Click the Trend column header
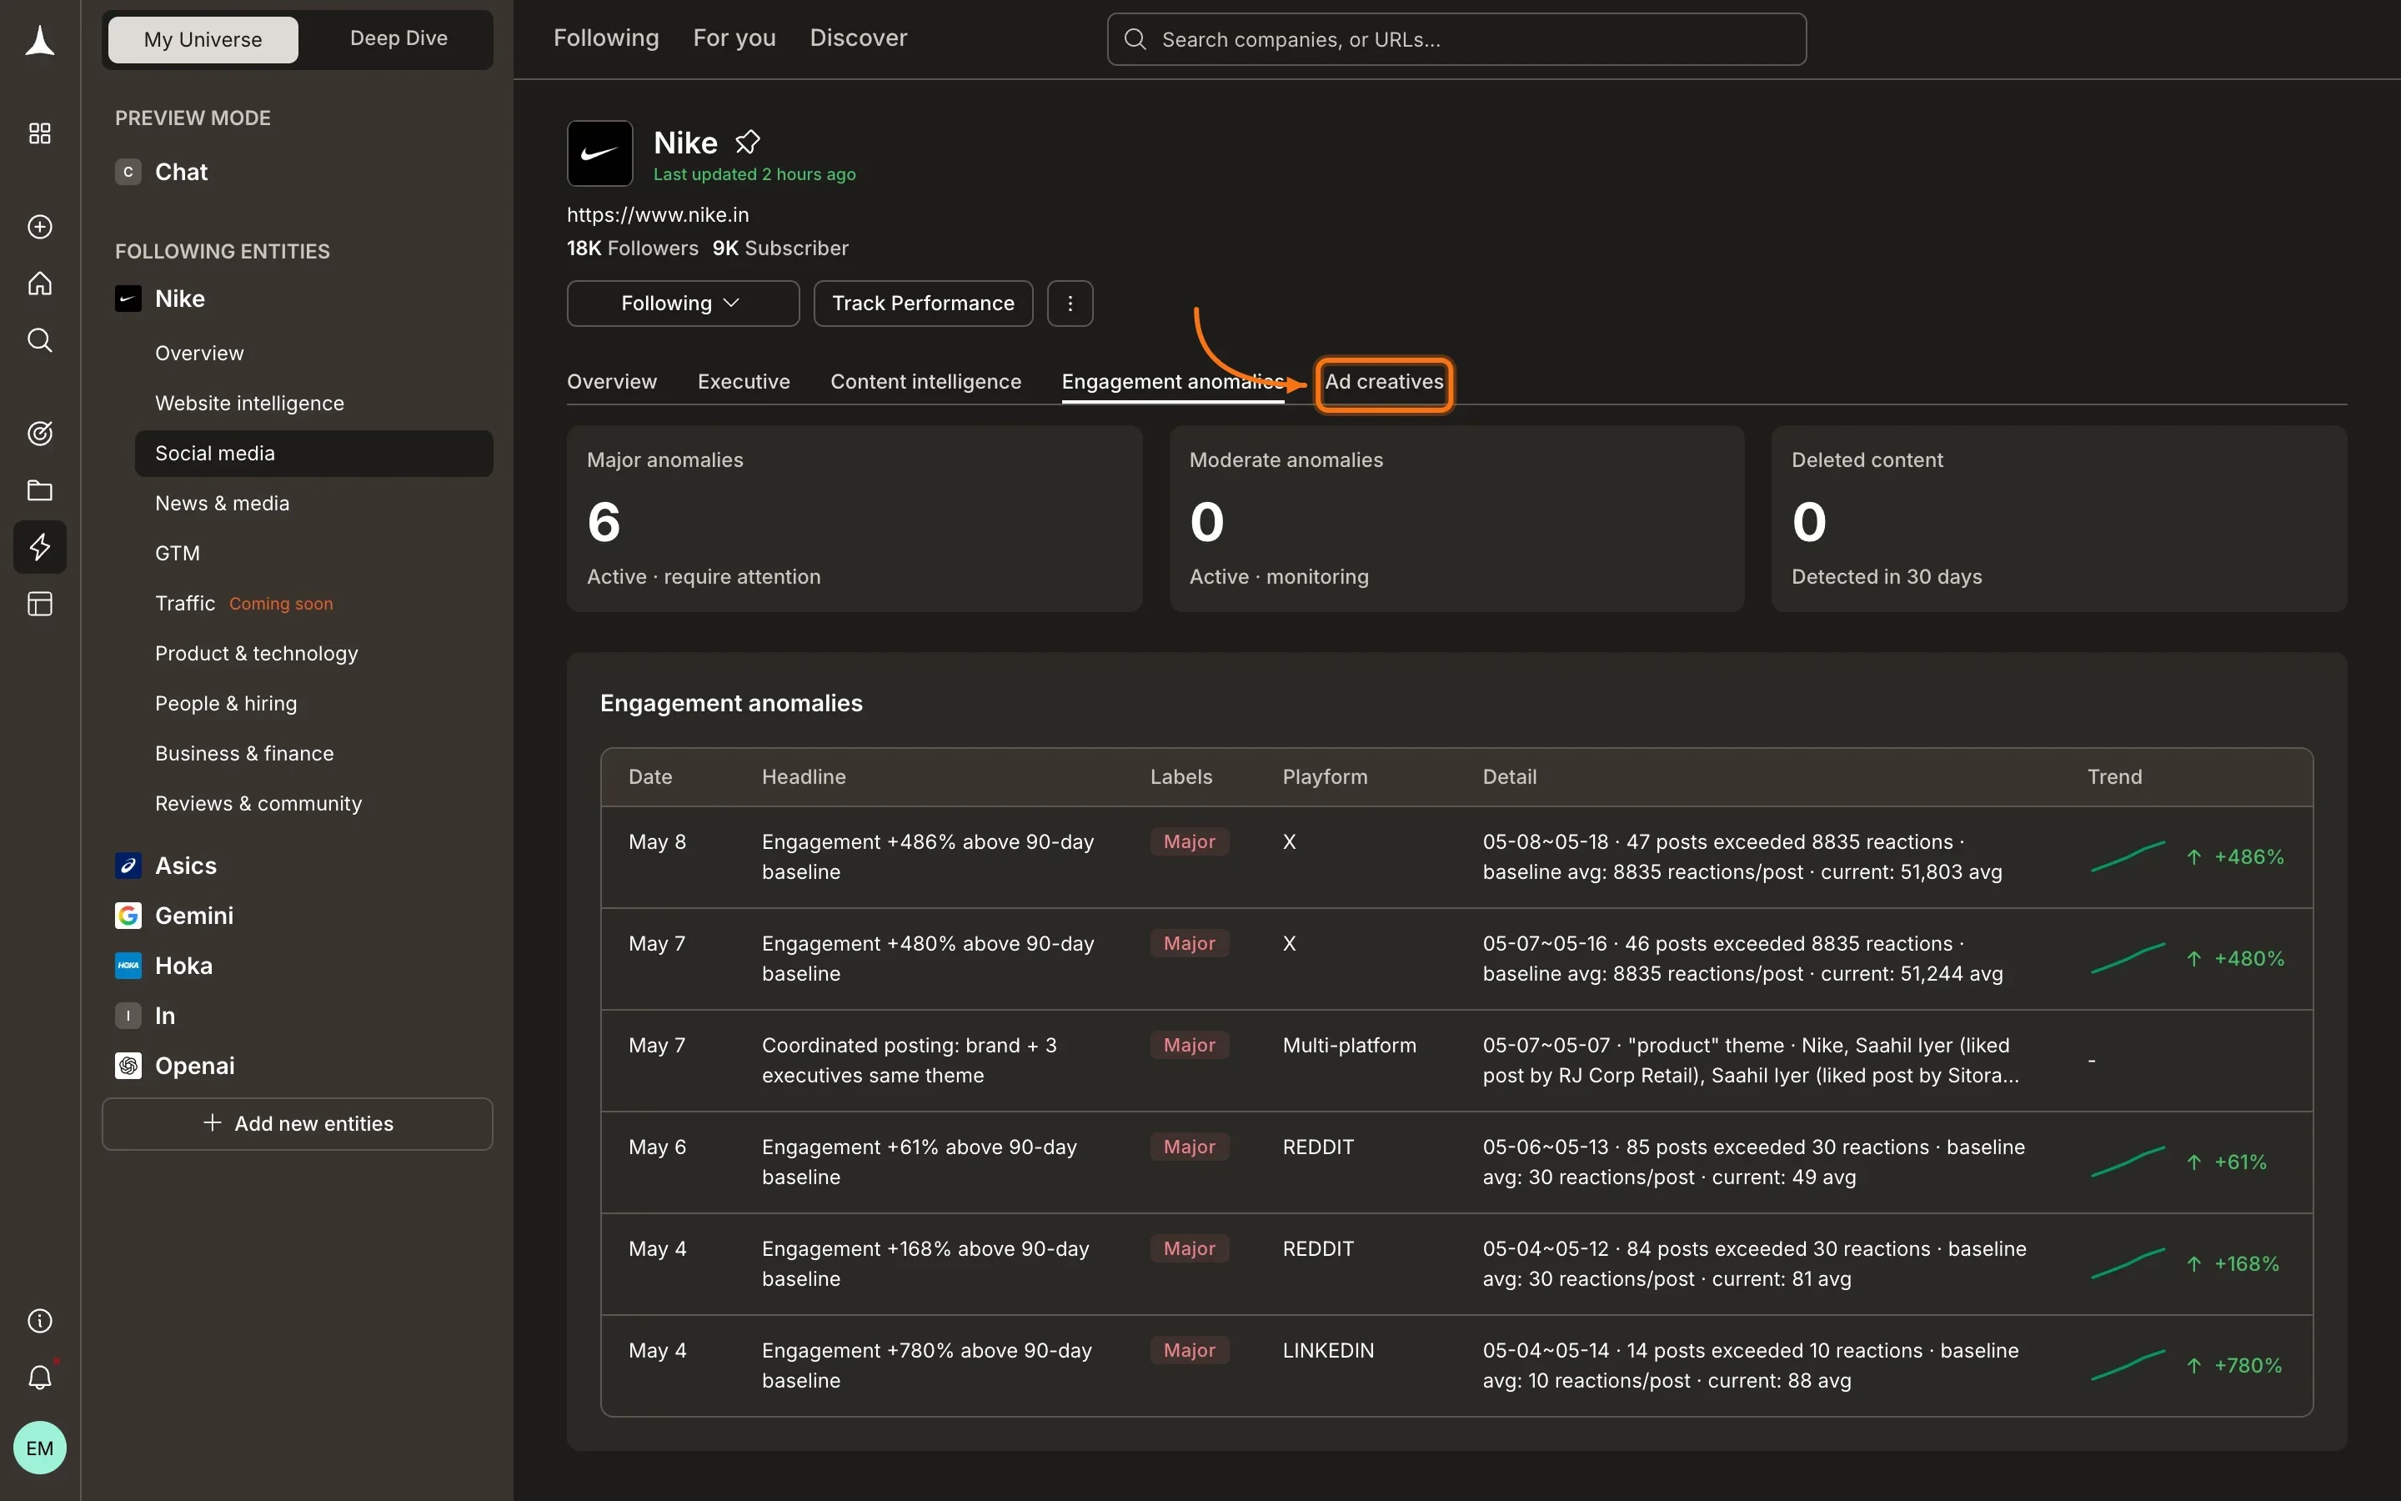The height and width of the screenshot is (1501, 2401). click(x=2114, y=776)
